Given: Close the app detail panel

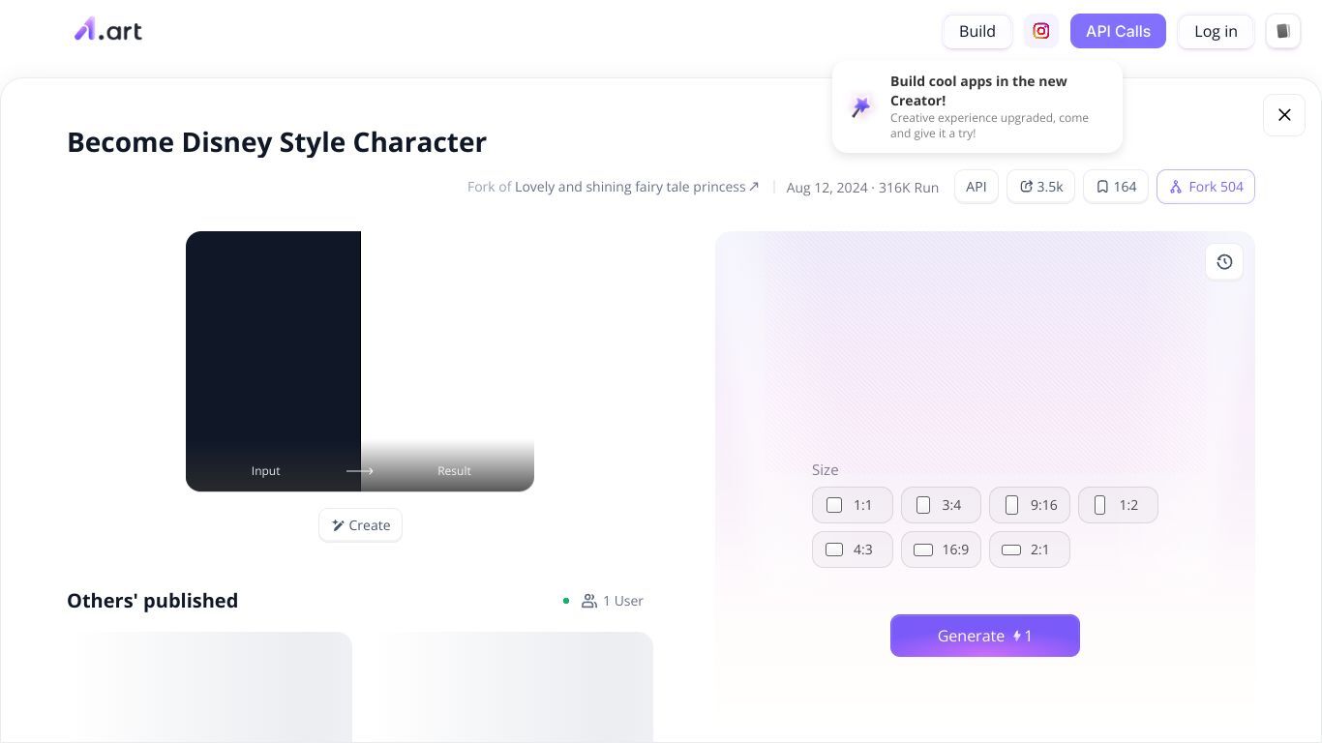Looking at the screenshot, I should 1284,115.
